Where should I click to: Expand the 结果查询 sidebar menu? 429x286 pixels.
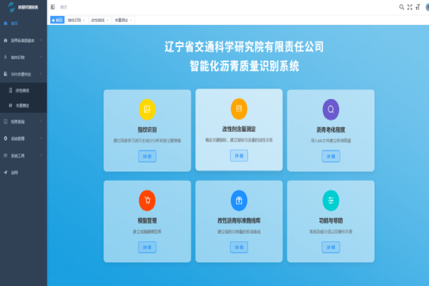[23, 122]
